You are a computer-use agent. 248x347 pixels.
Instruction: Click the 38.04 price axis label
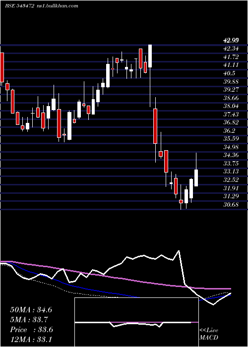(x=231, y=106)
